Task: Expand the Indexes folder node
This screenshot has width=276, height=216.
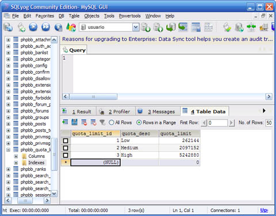Action: pyautogui.click(x=16, y=163)
